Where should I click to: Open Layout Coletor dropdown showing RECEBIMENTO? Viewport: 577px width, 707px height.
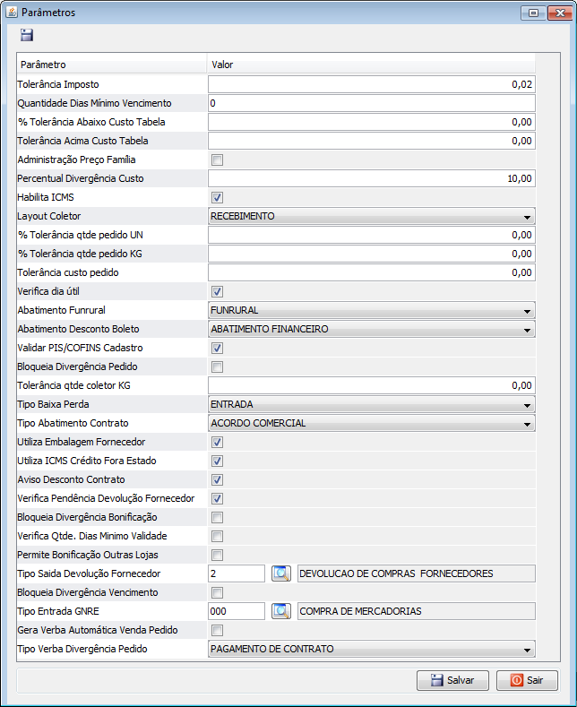(372, 217)
